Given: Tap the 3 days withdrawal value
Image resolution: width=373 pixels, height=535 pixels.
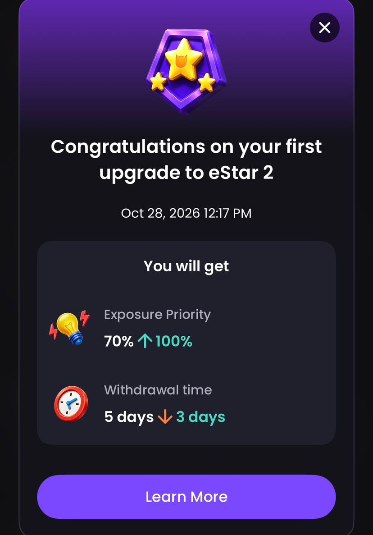Looking at the screenshot, I should tap(200, 417).
